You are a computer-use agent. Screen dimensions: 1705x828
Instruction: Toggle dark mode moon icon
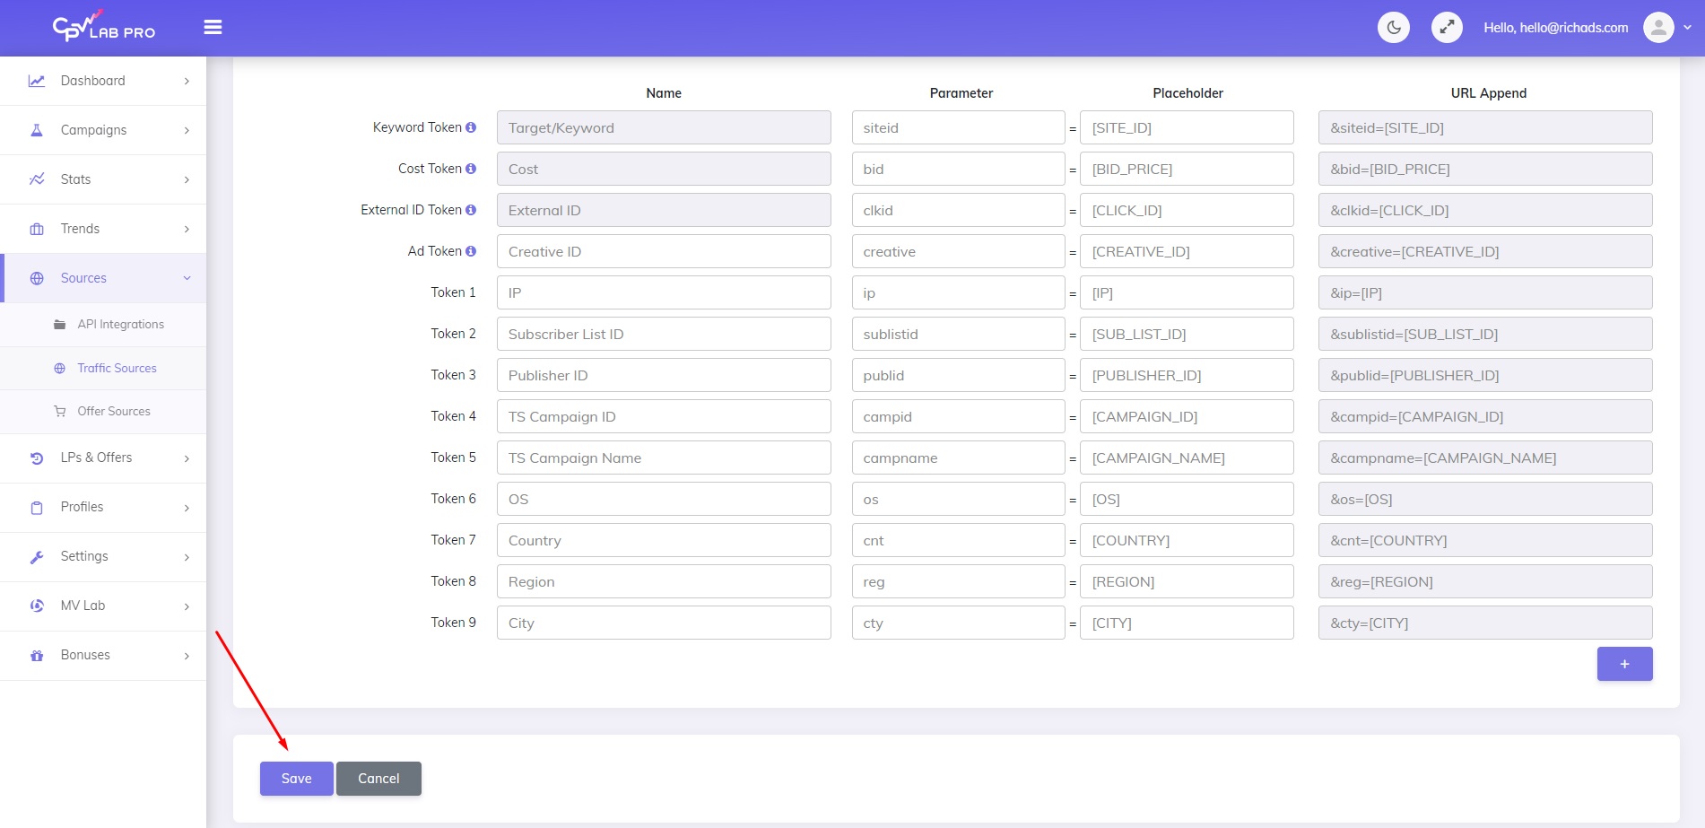pos(1393,28)
